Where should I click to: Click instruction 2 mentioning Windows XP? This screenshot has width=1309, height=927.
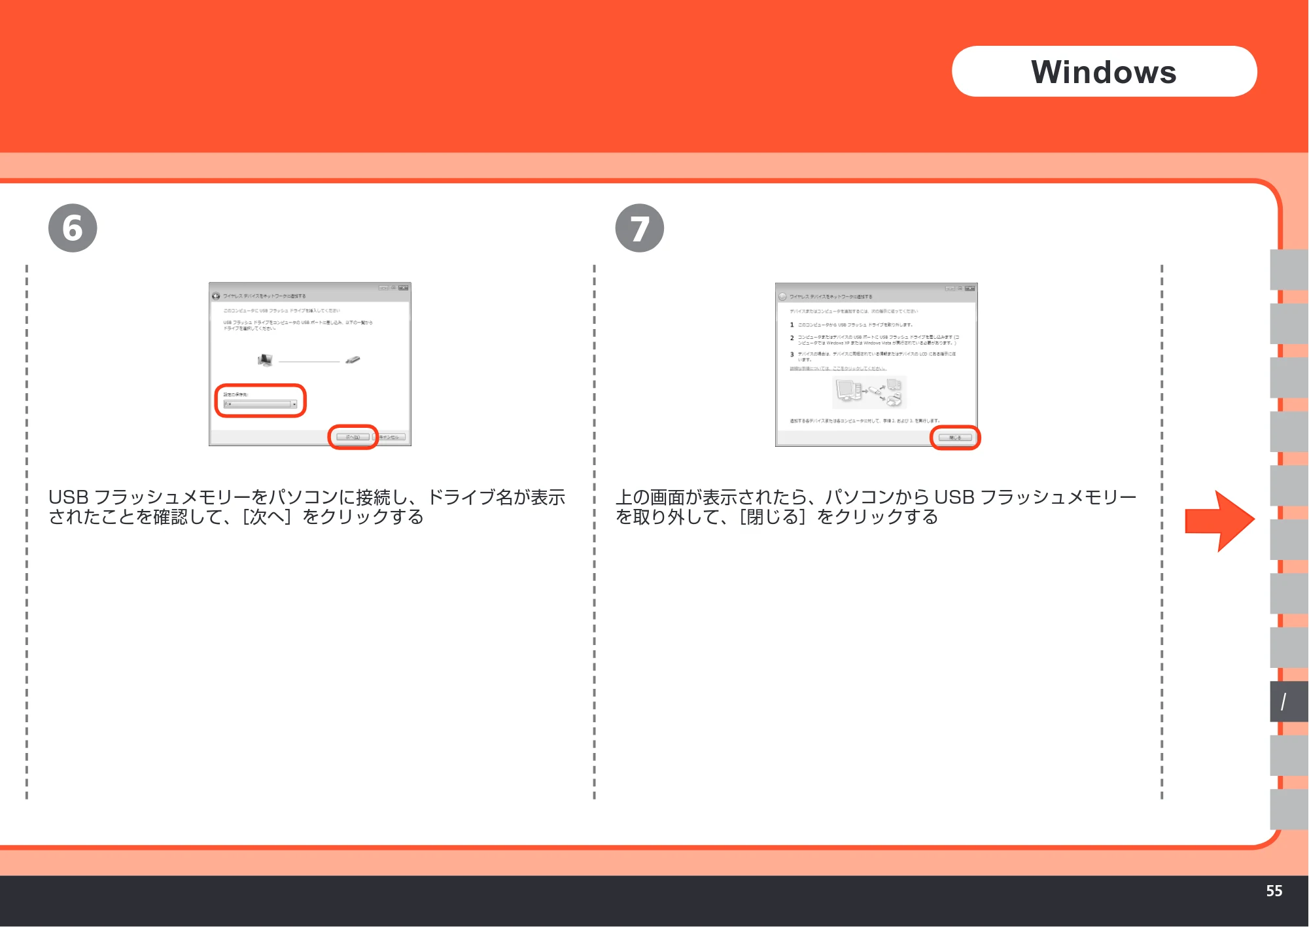point(874,340)
